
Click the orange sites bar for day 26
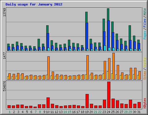pos(118,72)
